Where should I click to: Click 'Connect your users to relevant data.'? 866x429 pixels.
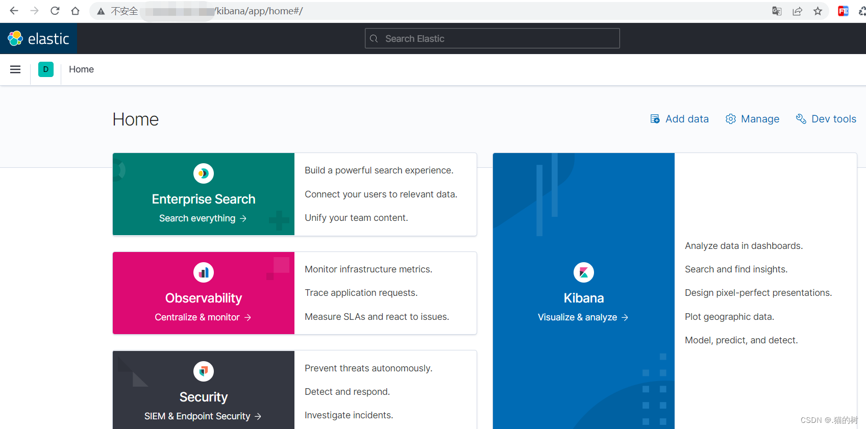(381, 194)
